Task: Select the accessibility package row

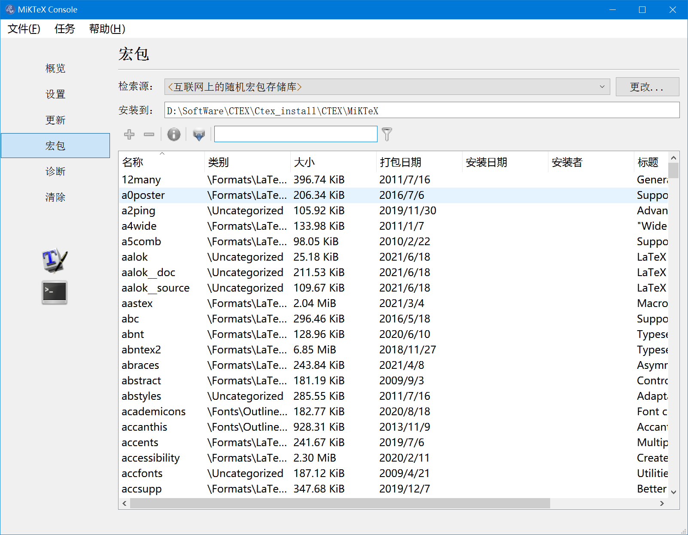Action: (393, 458)
